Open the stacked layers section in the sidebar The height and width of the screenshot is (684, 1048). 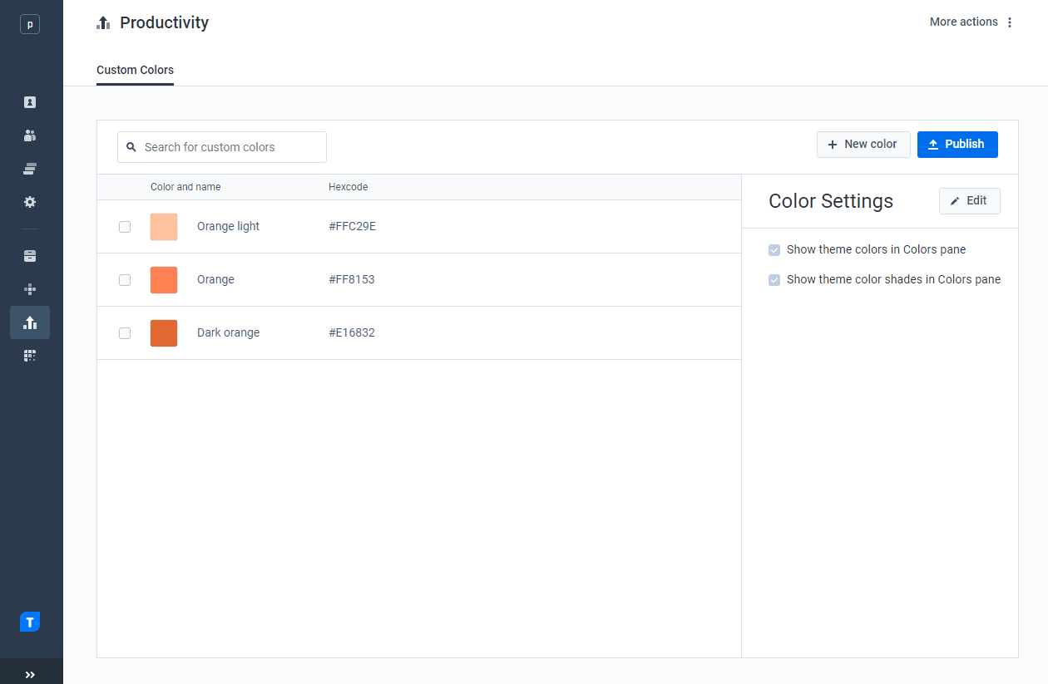(30, 168)
